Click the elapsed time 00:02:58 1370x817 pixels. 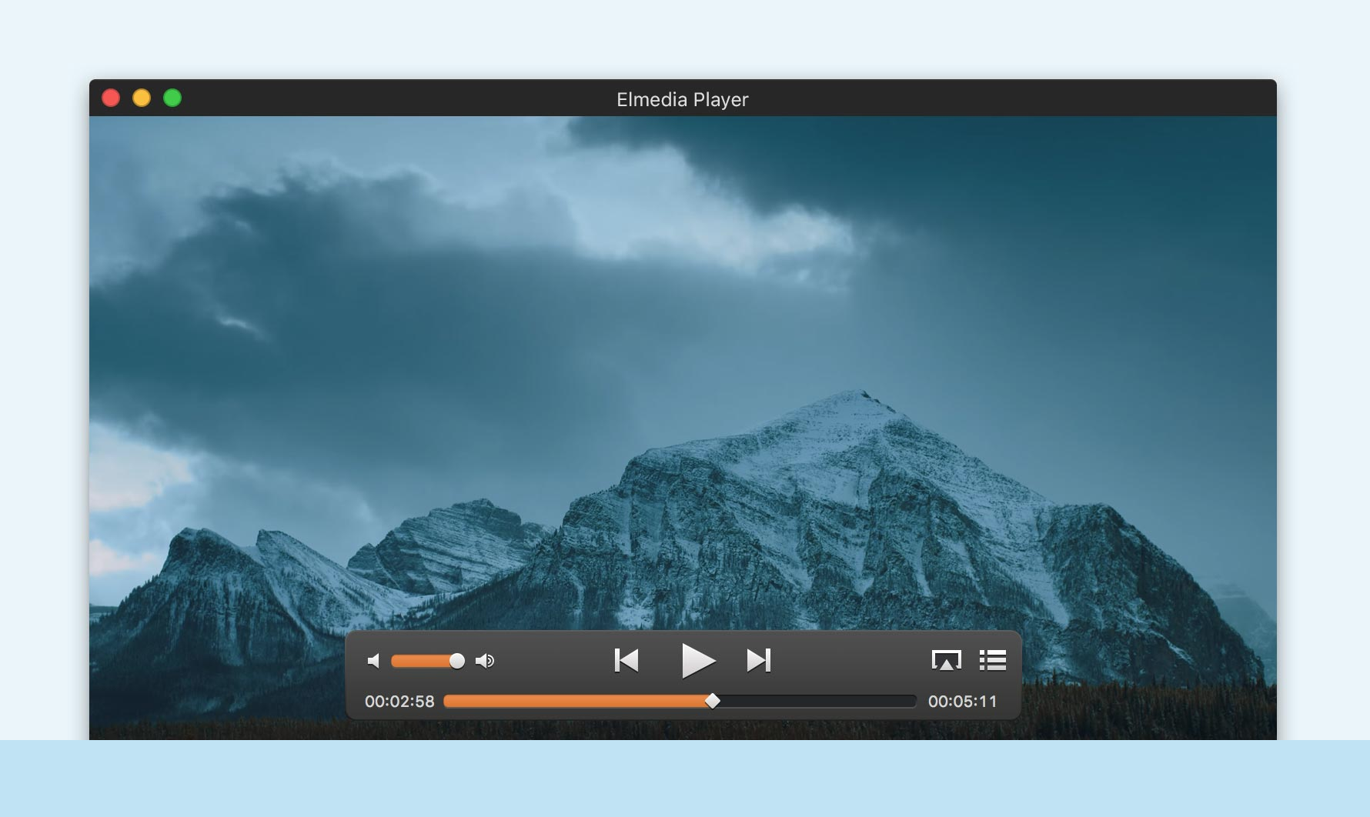coord(399,702)
